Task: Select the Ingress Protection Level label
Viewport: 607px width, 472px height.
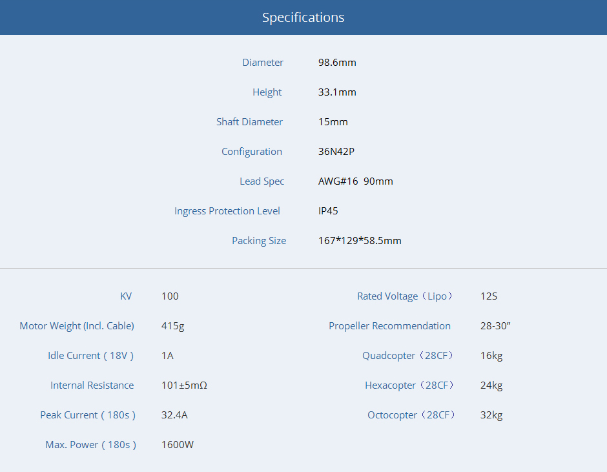Action: tap(227, 211)
